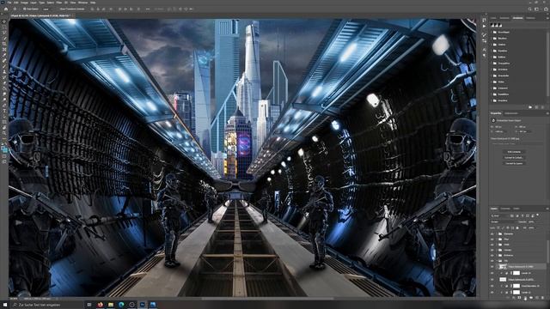550x309 pixels.
Task: Open the search icon at top right
Action: (530, 9)
